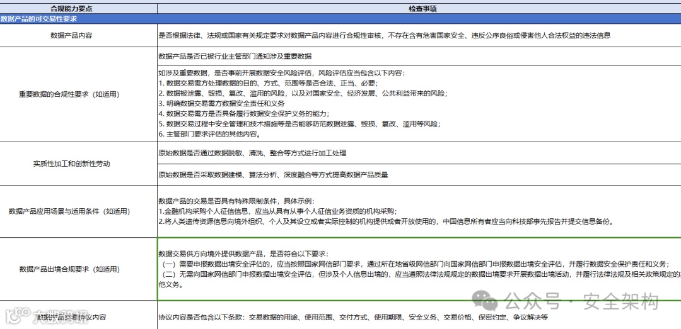This screenshot has height=329, width=681.
Task: Select the 数据产品应用场景与适用条件（如适用） cell
Action: [x=78, y=211]
